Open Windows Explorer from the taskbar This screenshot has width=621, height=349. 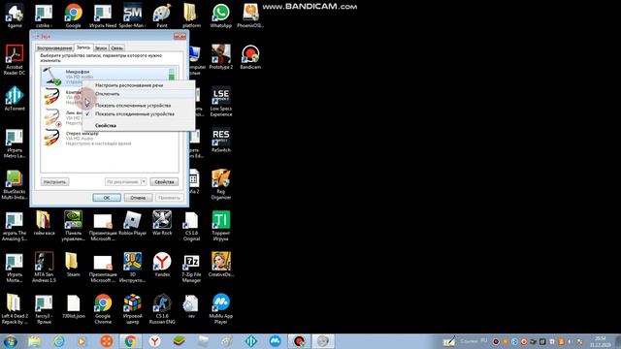click(x=35, y=341)
